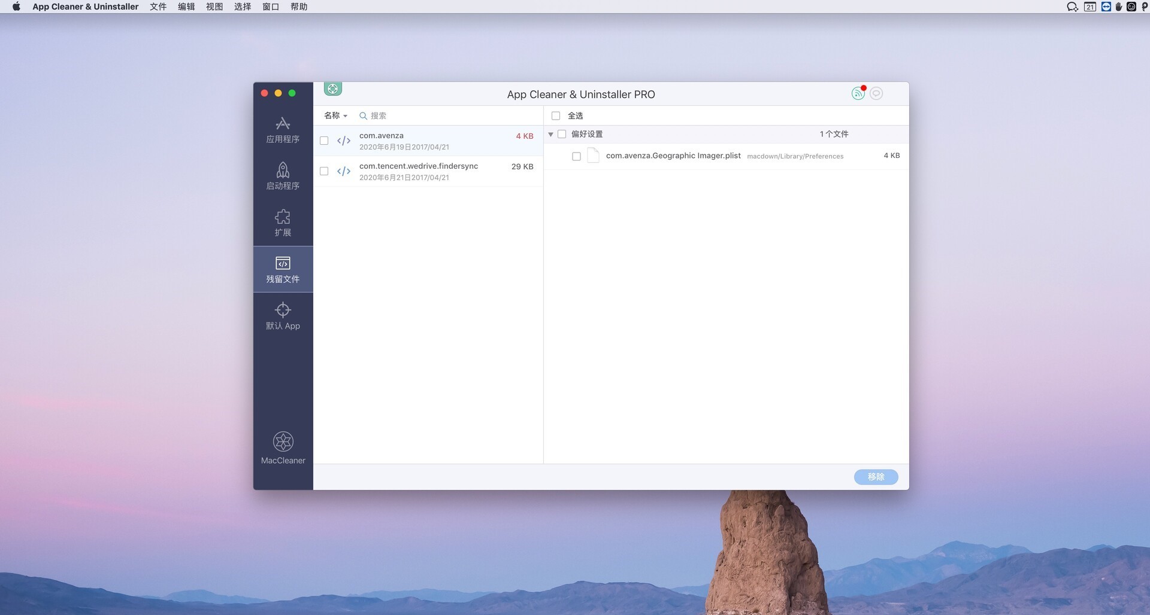This screenshot has width=1150, height=615.
Task: Open the 启动程序 rocket section
Action: [x=283, y=176]
